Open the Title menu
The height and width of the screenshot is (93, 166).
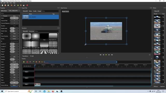pos(8,3)
